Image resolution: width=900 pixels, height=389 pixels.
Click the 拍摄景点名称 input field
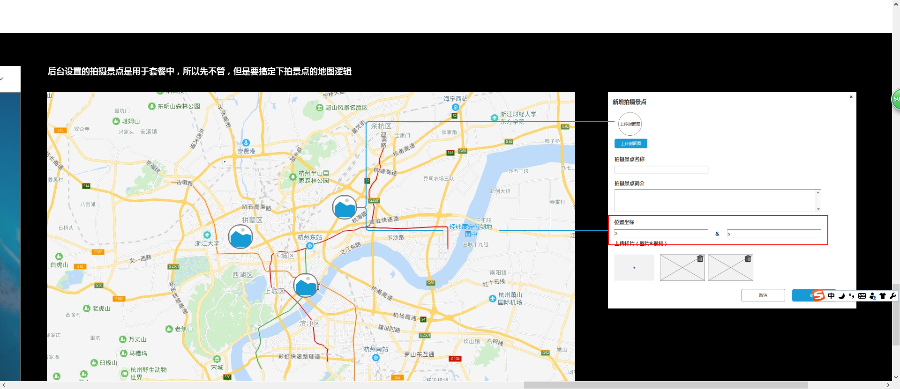click(661, 169)
